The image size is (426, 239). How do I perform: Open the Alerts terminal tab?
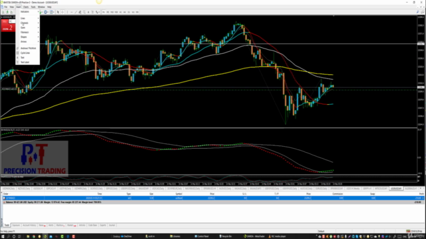[x=51, y=225]
